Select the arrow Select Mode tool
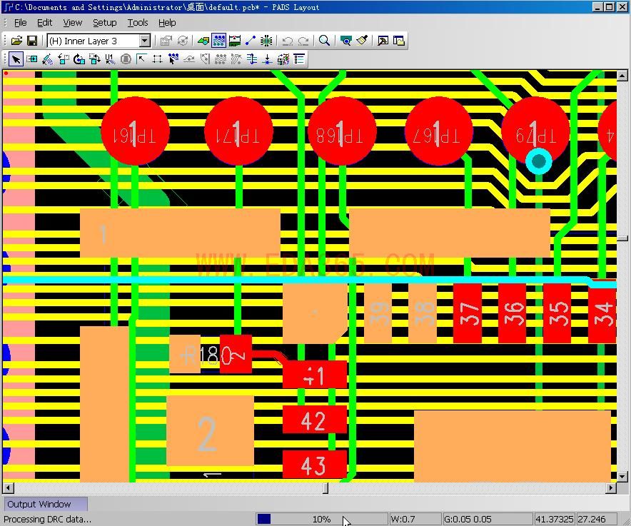Screen dimensions: 631x526 tap(16, 59)
